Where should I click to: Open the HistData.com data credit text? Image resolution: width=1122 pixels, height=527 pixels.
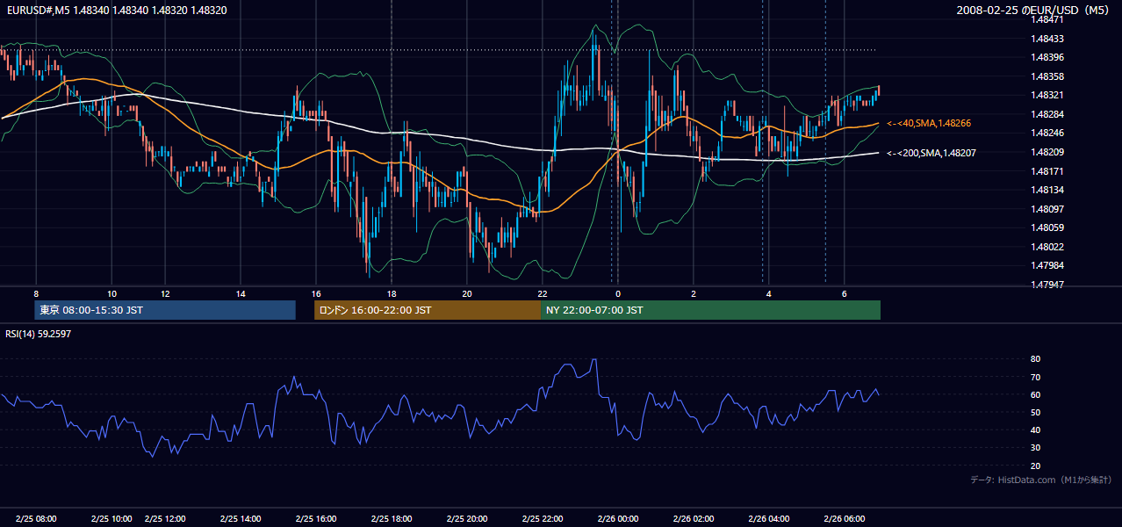tap(1041, 480)
